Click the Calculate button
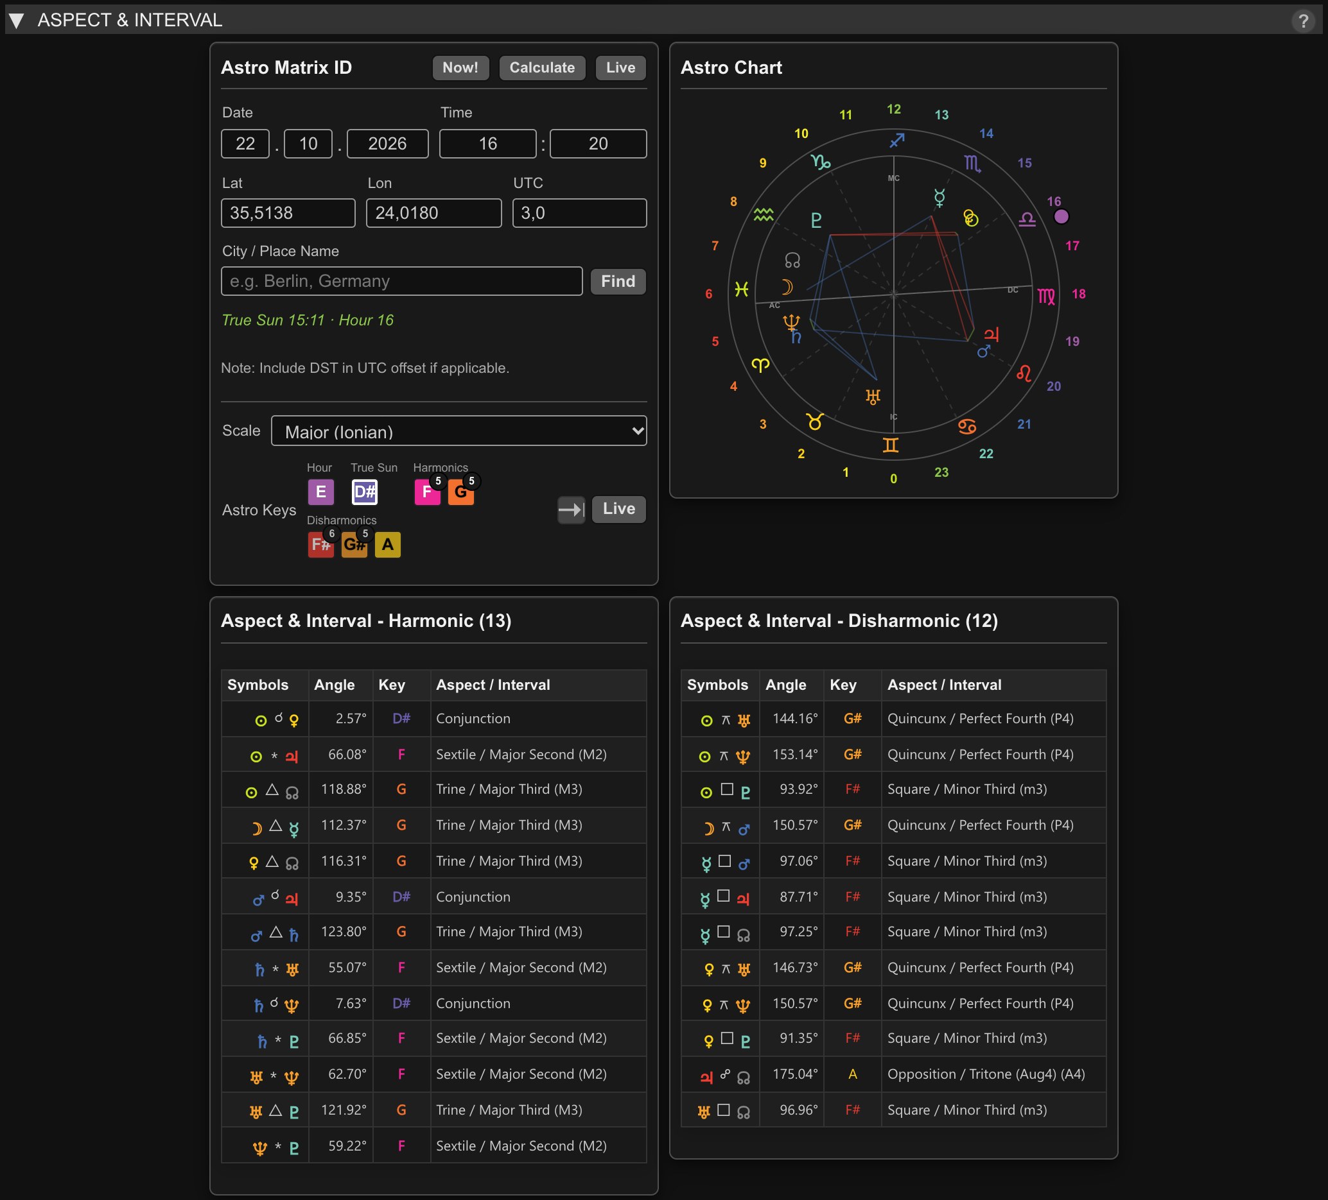Image resolution: width=1328 pixels, height=1200 pixels. [x=542, y=68]
